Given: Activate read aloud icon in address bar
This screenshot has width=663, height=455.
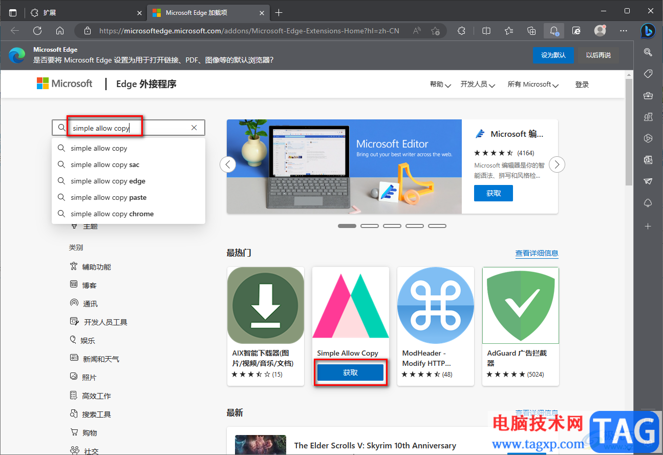Looking at the screenshot, I should point(417,31).
